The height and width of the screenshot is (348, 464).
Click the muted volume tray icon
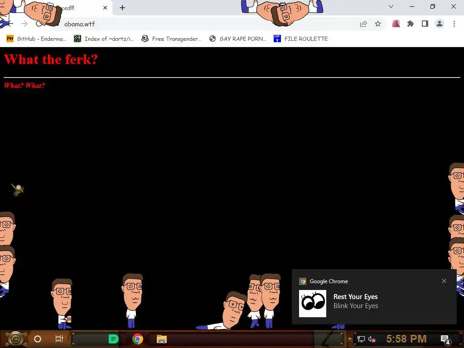[x=372, y=339]
